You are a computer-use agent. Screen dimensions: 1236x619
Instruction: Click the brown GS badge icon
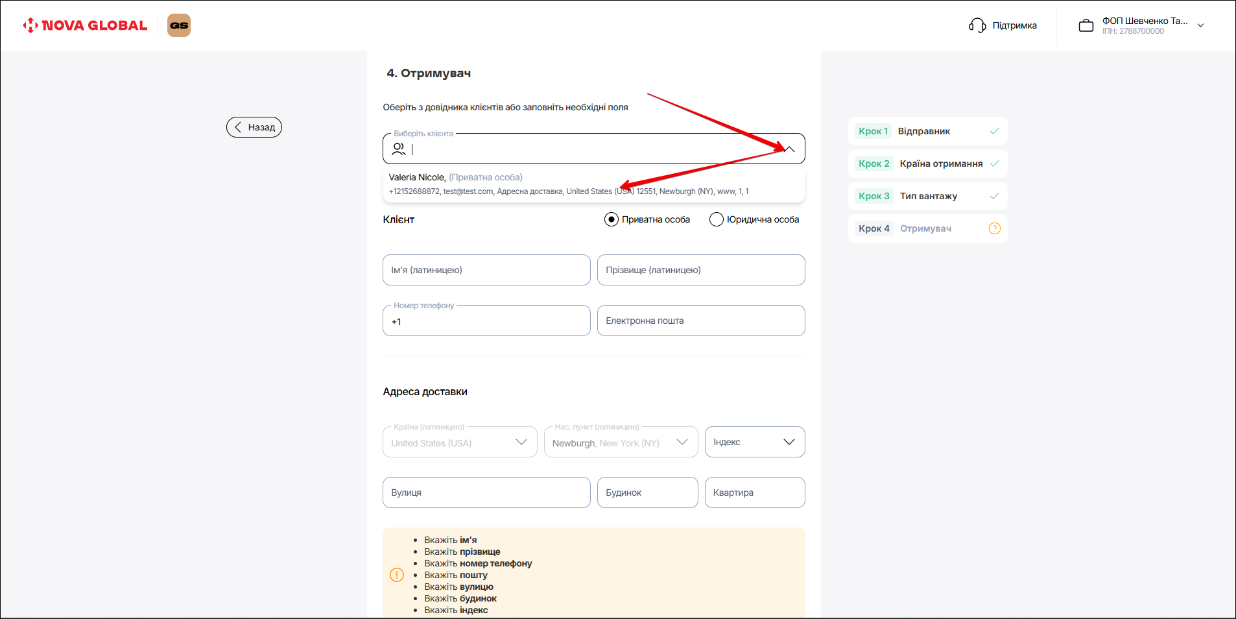179,25
